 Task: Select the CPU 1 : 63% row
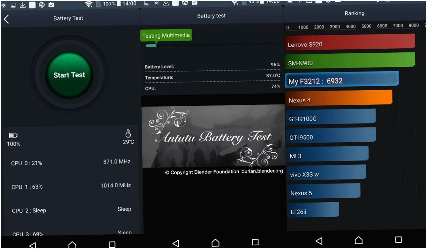pyautogui.click(x=71, y=186)
